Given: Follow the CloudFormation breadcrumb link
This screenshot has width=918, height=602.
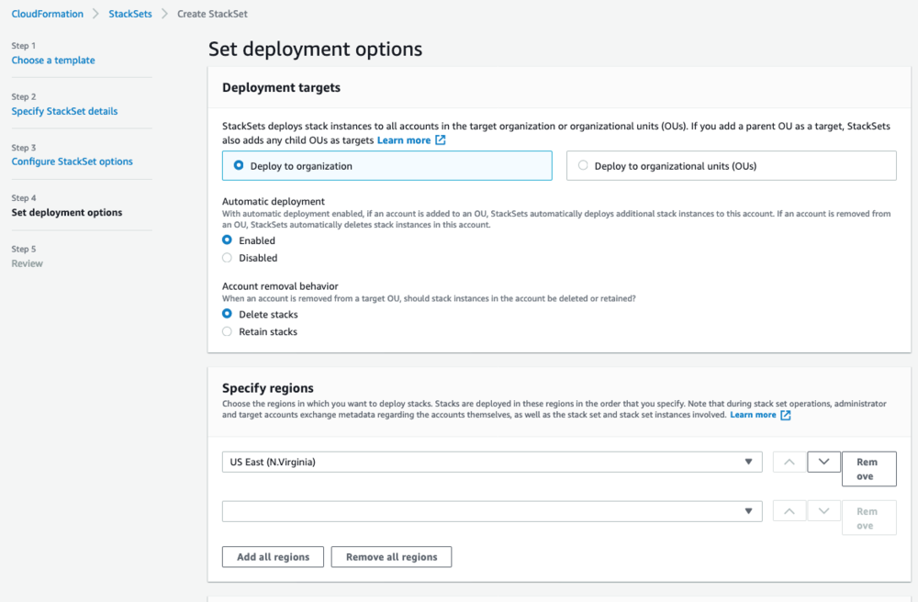Looking at the screenshot, I should tap(47, 13).
